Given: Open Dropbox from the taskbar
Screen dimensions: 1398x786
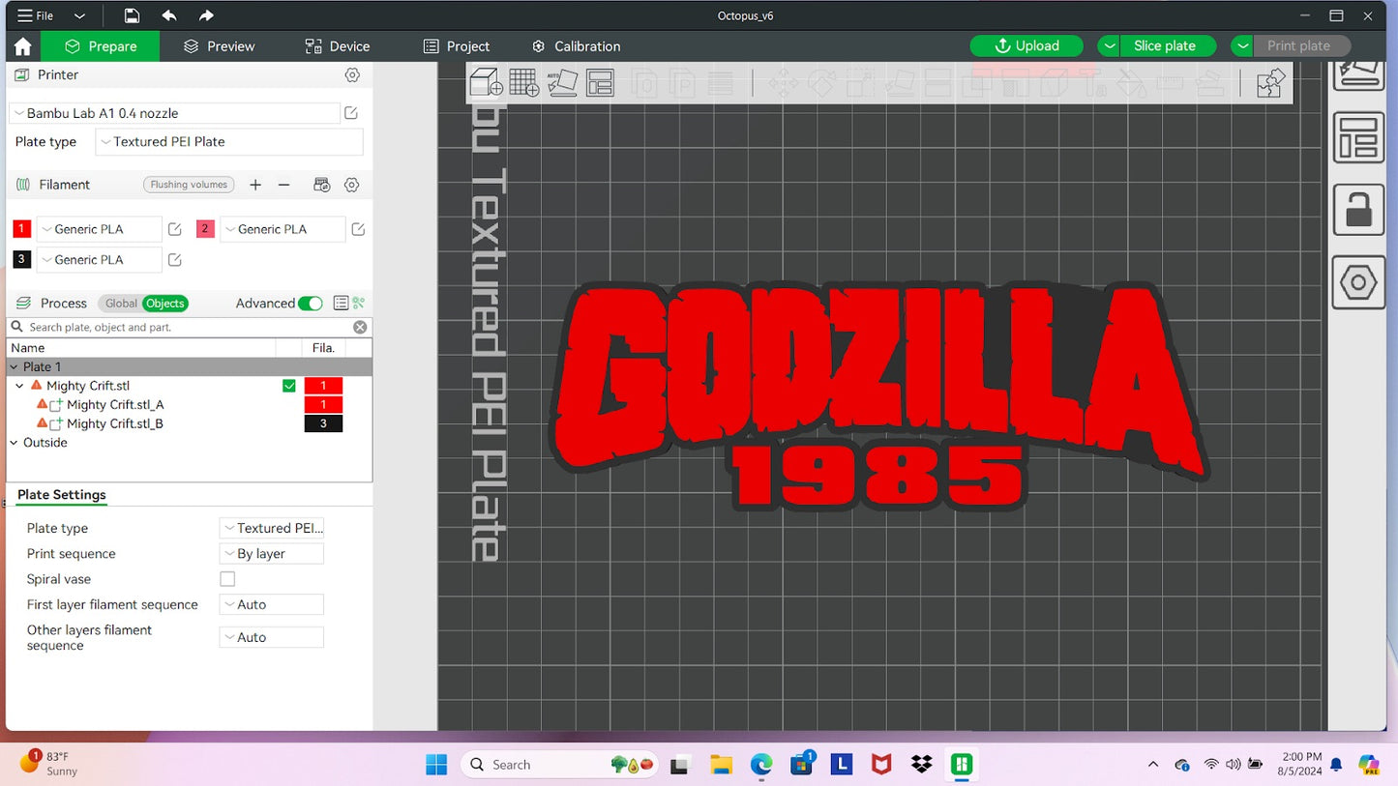Looking at the screenshot, I should [921, 765].
